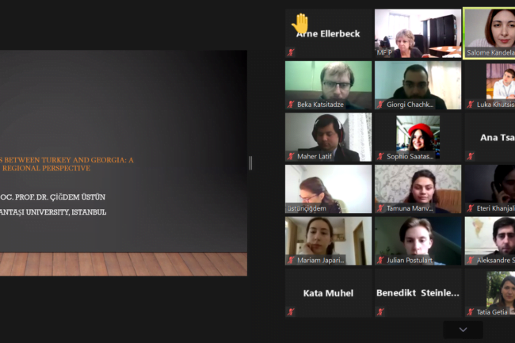Select Sophio Saatas profile picture tile
The height and width of the screenshot is (343, 515).
418,137
